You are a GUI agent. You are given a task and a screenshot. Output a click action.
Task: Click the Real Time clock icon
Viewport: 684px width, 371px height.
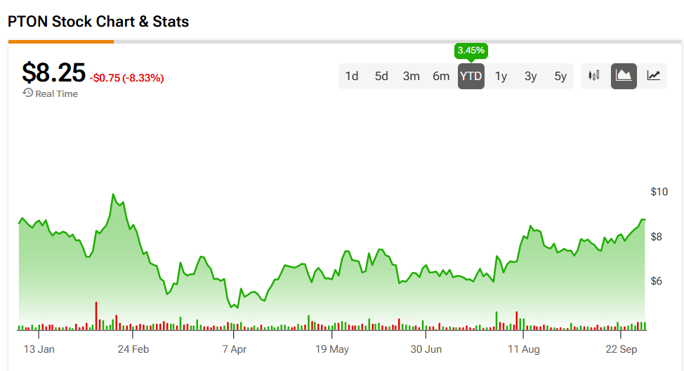pyautogui.click(x=27, y=93)
